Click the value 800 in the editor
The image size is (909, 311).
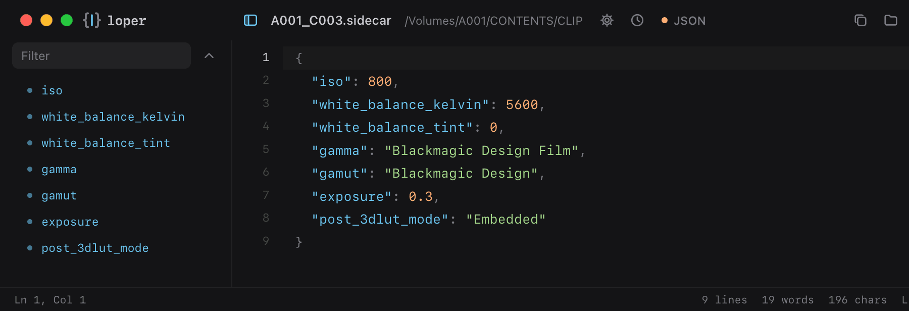[380, 81]
